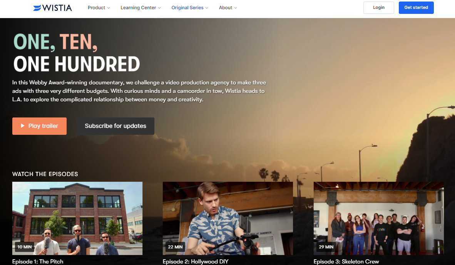Screen dimensions: 455x265
Task: Open the Product menu
Action: [99, 8]
